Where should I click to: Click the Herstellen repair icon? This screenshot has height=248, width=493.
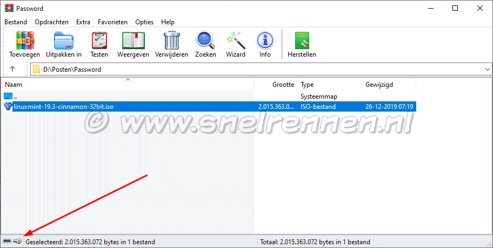(x=302, y=40)
